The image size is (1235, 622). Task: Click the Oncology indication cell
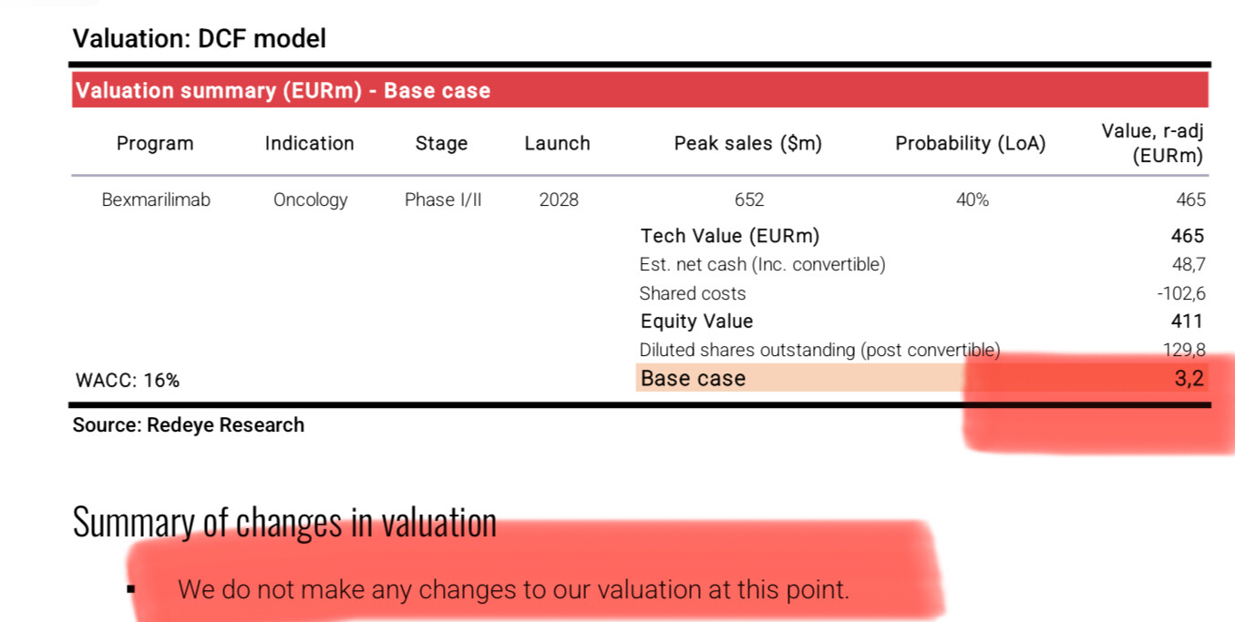[x=310, y=200]
